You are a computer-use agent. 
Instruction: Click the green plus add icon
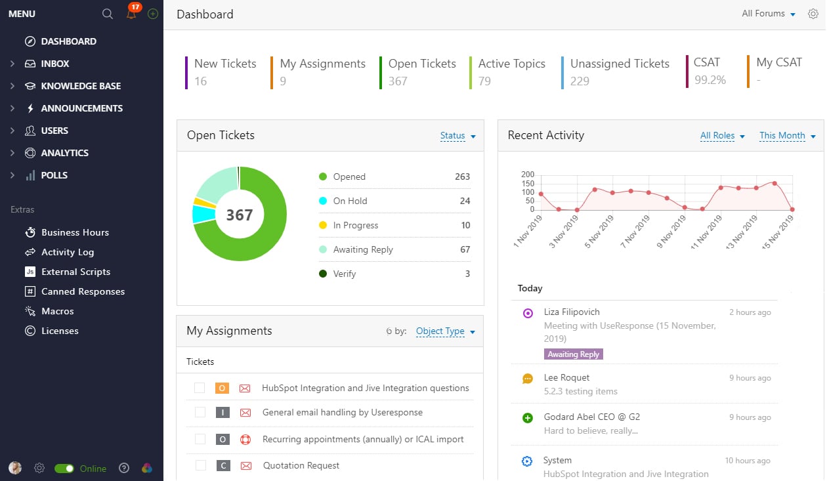click(153, 14)
